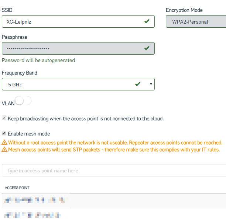Uncheck the Enable mesh mode checkbox

[4, 133]
